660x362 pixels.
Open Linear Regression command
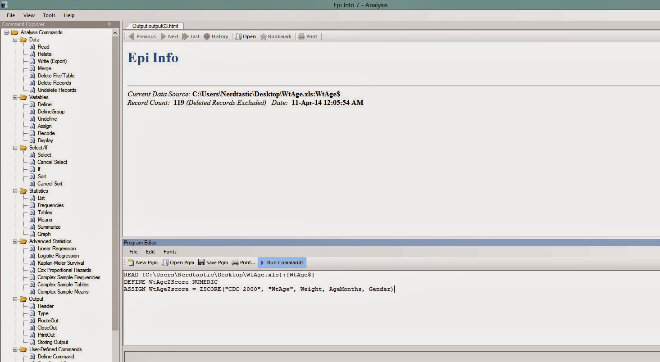57,249
